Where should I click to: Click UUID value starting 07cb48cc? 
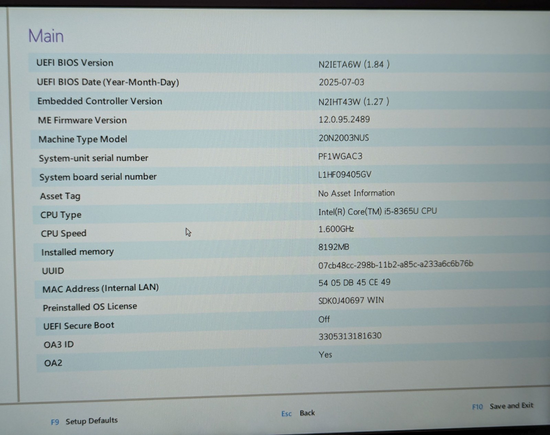pos(396,264)
